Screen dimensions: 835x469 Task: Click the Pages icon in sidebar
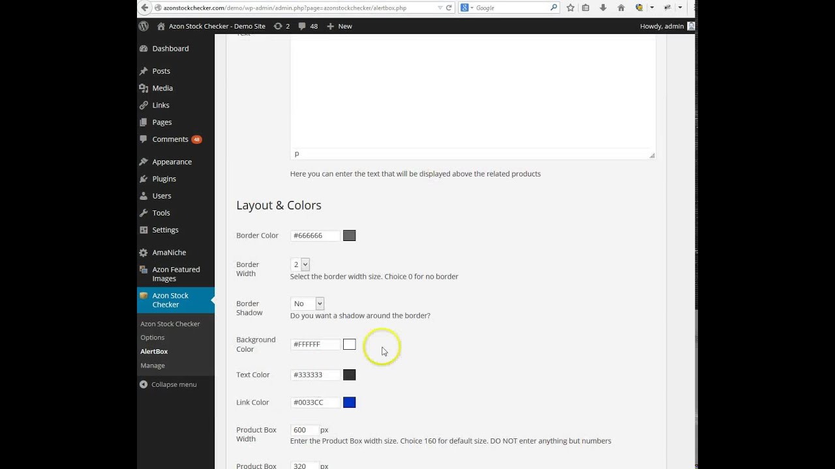[x=144, y=122]
